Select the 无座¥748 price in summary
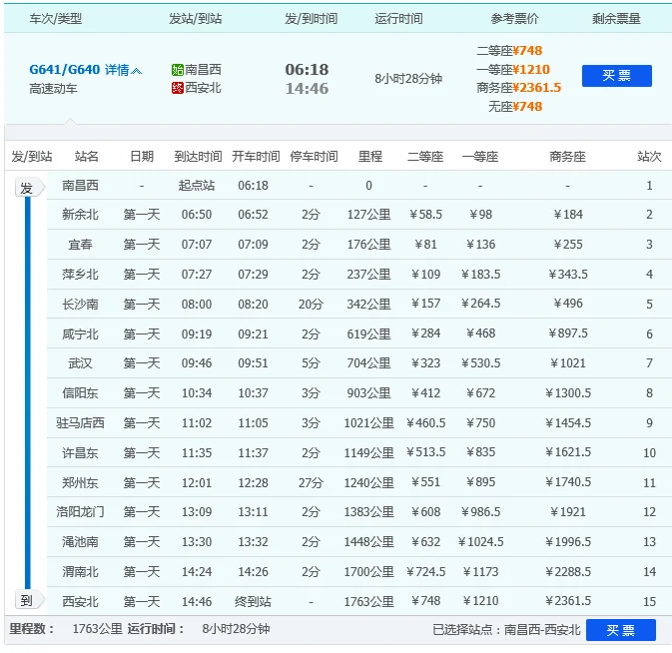This screenshot has width=672, height=653. pos(515,106)
